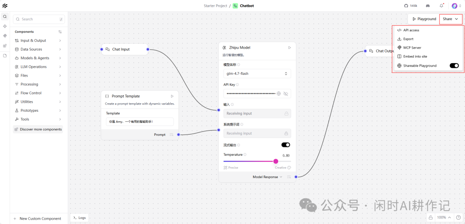Click the info icon beside 模型名称
This screenshot has width=465, height=224.
(239, 64)
